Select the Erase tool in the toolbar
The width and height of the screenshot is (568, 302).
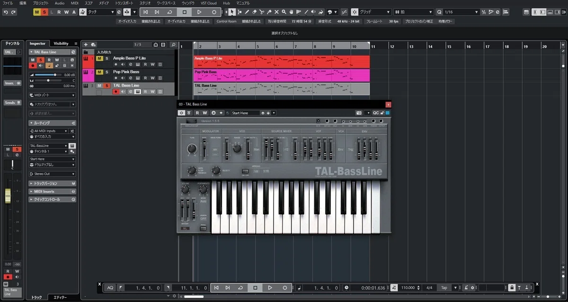coord(254,12)
